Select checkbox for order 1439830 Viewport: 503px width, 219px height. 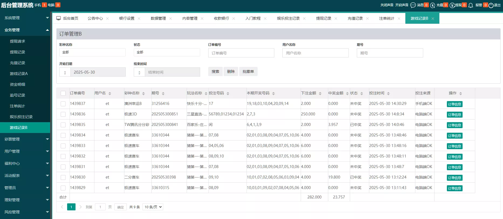63,177
